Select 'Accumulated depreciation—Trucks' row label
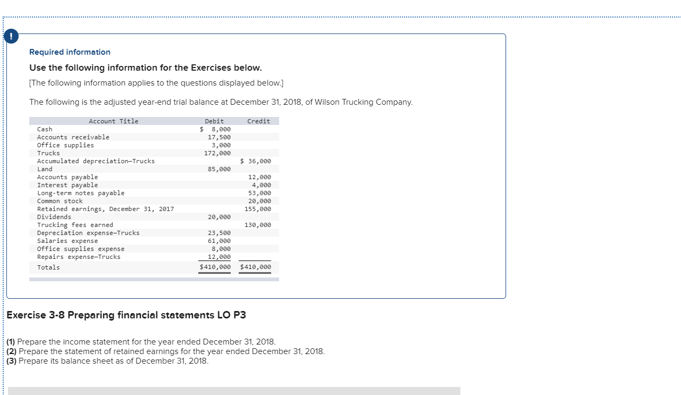Screen dimensions: 681x395 coord(96,161)
